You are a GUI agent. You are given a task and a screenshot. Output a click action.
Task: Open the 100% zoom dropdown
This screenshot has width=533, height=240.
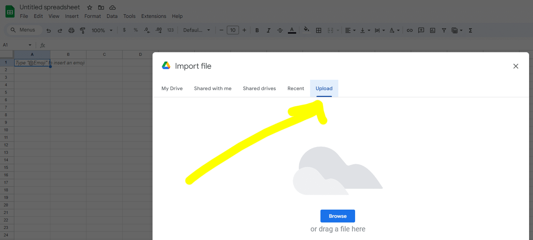pos(102,30)
